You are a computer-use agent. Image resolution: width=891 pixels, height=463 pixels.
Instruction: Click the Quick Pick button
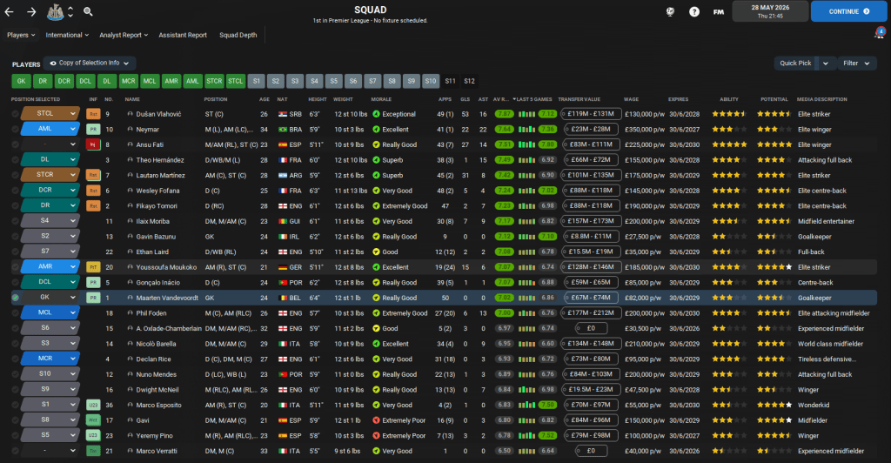coord(795,63)
